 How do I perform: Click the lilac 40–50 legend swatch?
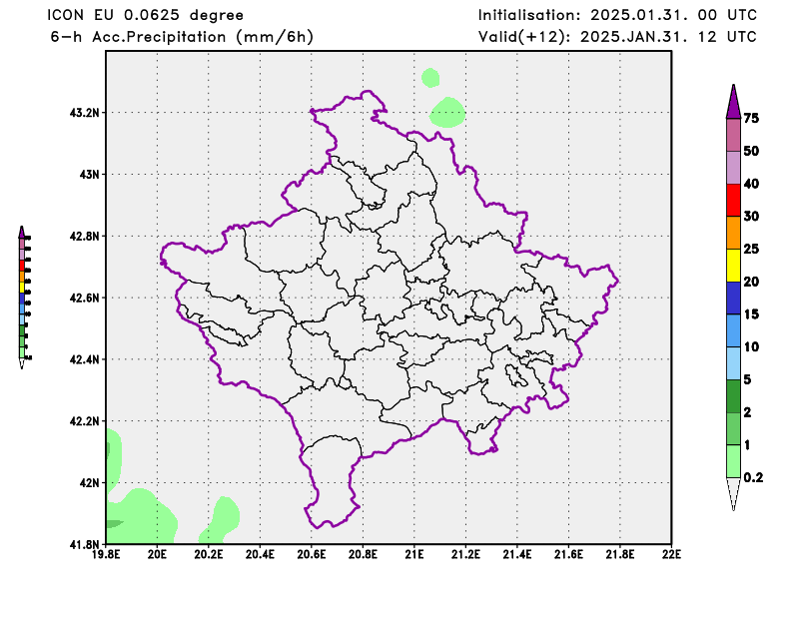click(733, 168)
